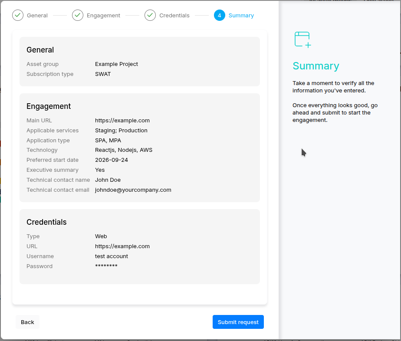
Task: Open the Credentials step label
Action: (174, 16)
